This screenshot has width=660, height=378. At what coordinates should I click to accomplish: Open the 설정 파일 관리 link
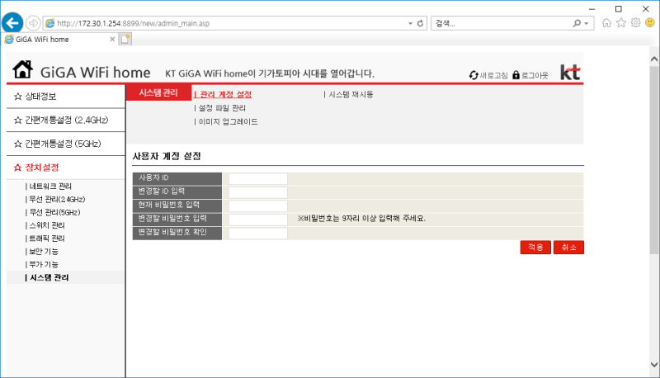coord(220,108)
